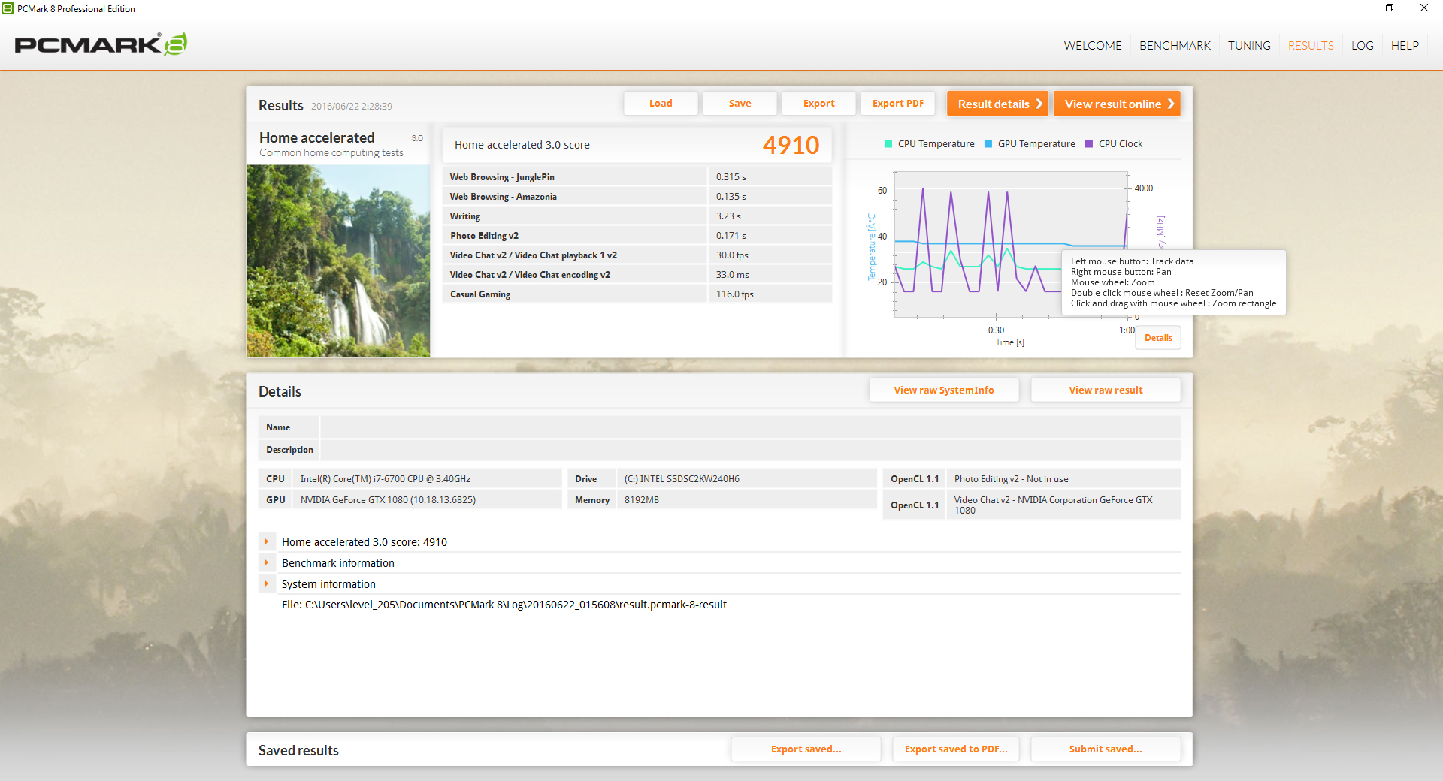Open Result details
The height and width of the screenshot is (781, 1443).
997,104
